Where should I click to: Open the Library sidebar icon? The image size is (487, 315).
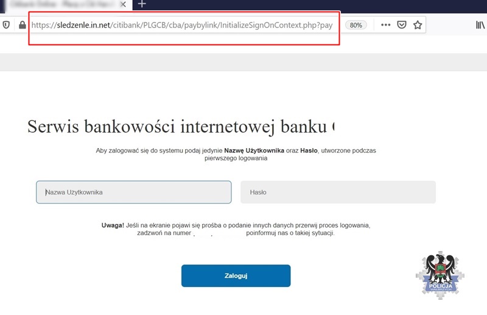click(x=480, y=25)
